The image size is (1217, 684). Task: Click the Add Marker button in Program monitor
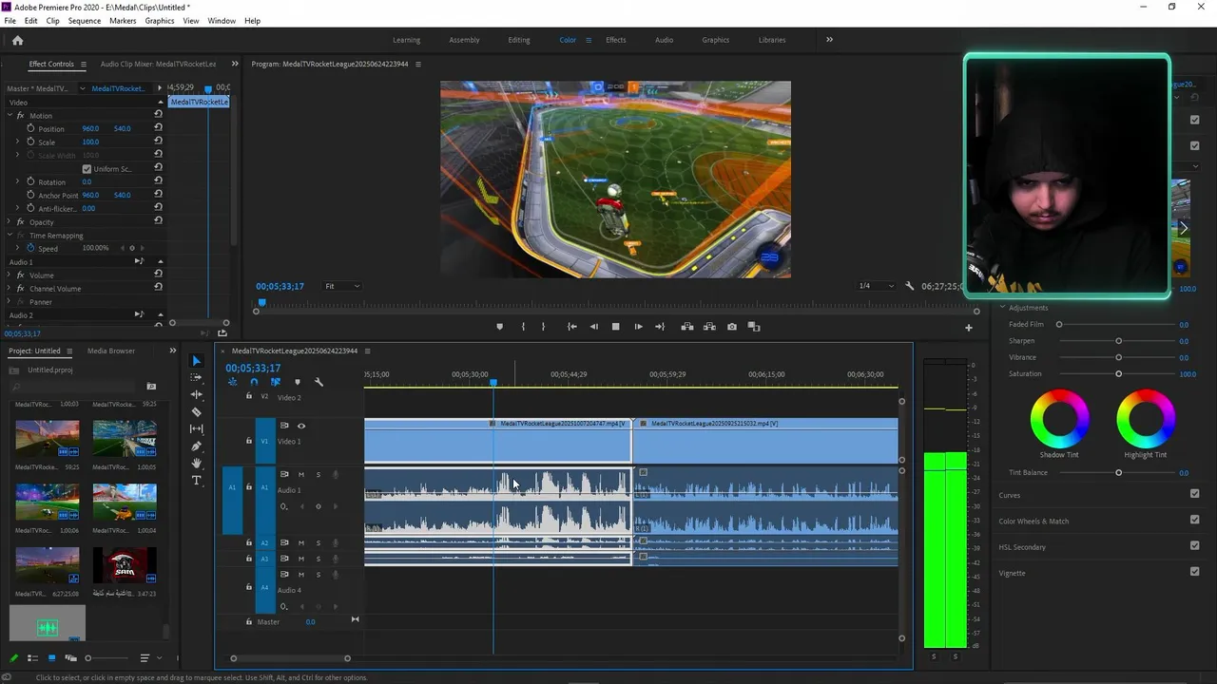point(500,327)
